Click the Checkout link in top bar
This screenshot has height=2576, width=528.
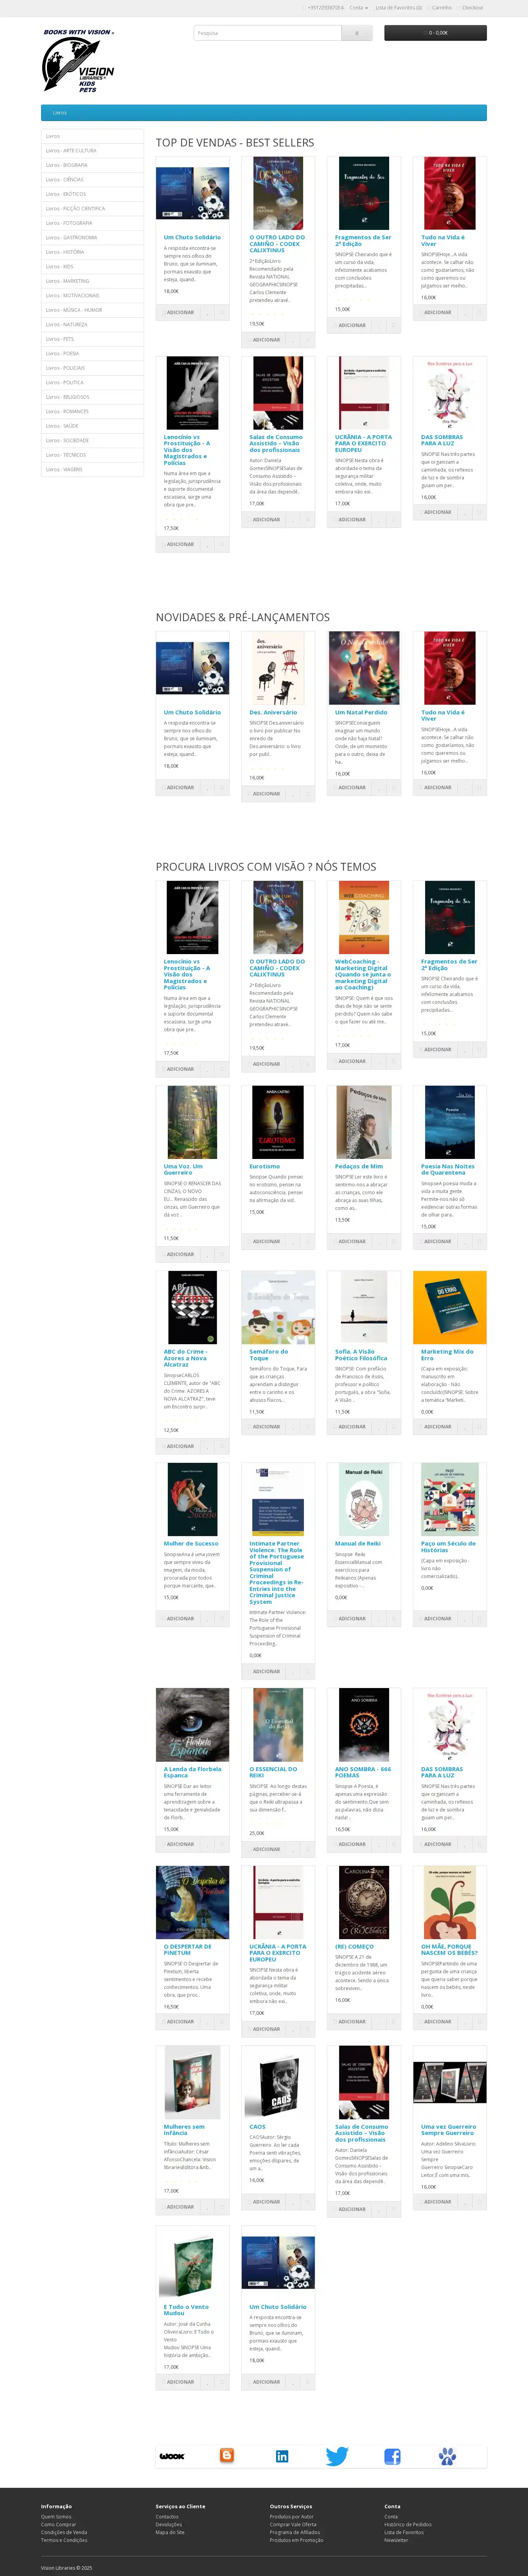click(472, 8)
